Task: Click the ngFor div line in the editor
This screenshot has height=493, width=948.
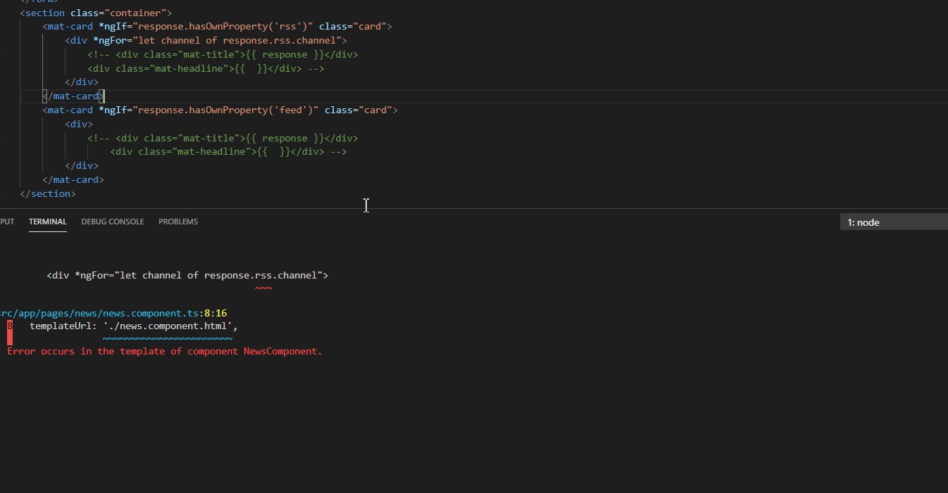Action: click(206, 41)
